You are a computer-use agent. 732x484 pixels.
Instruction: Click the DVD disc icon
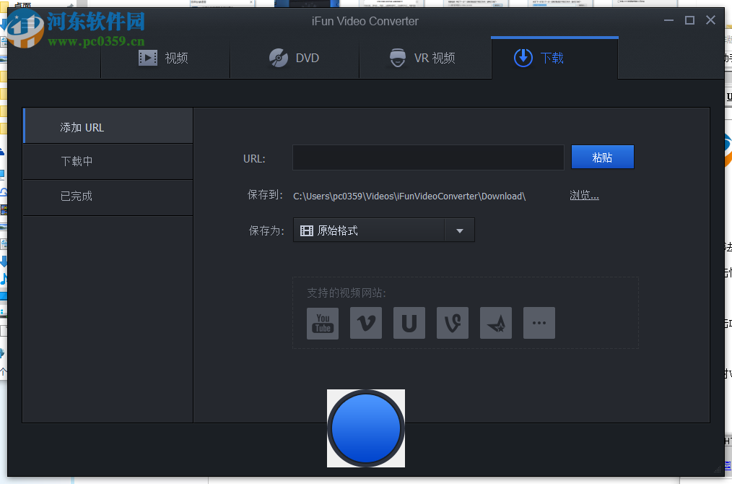click(278, 58)
